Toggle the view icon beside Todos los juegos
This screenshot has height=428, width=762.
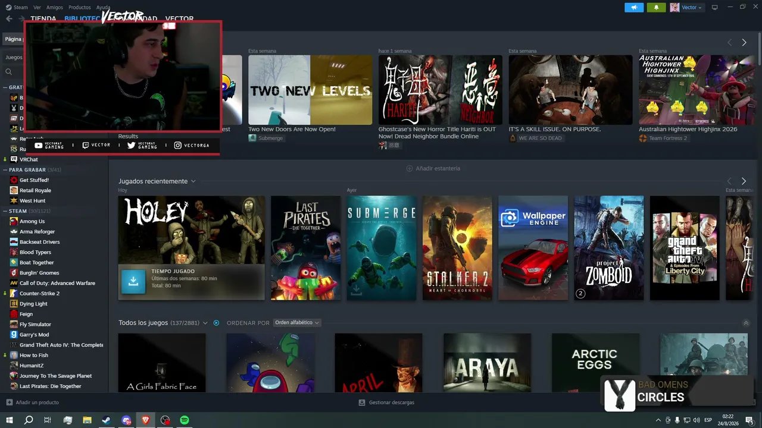216,323
